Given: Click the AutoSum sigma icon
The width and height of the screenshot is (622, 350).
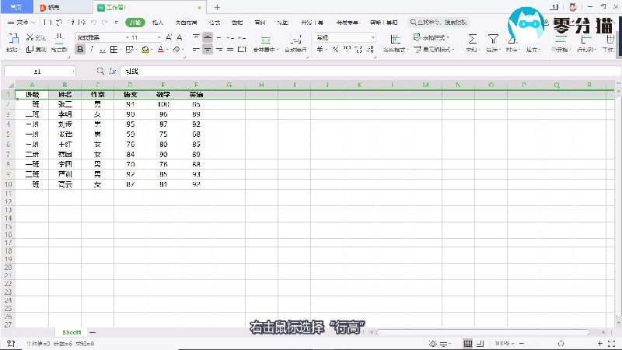Looking at the screenshot, I should 472,38.
